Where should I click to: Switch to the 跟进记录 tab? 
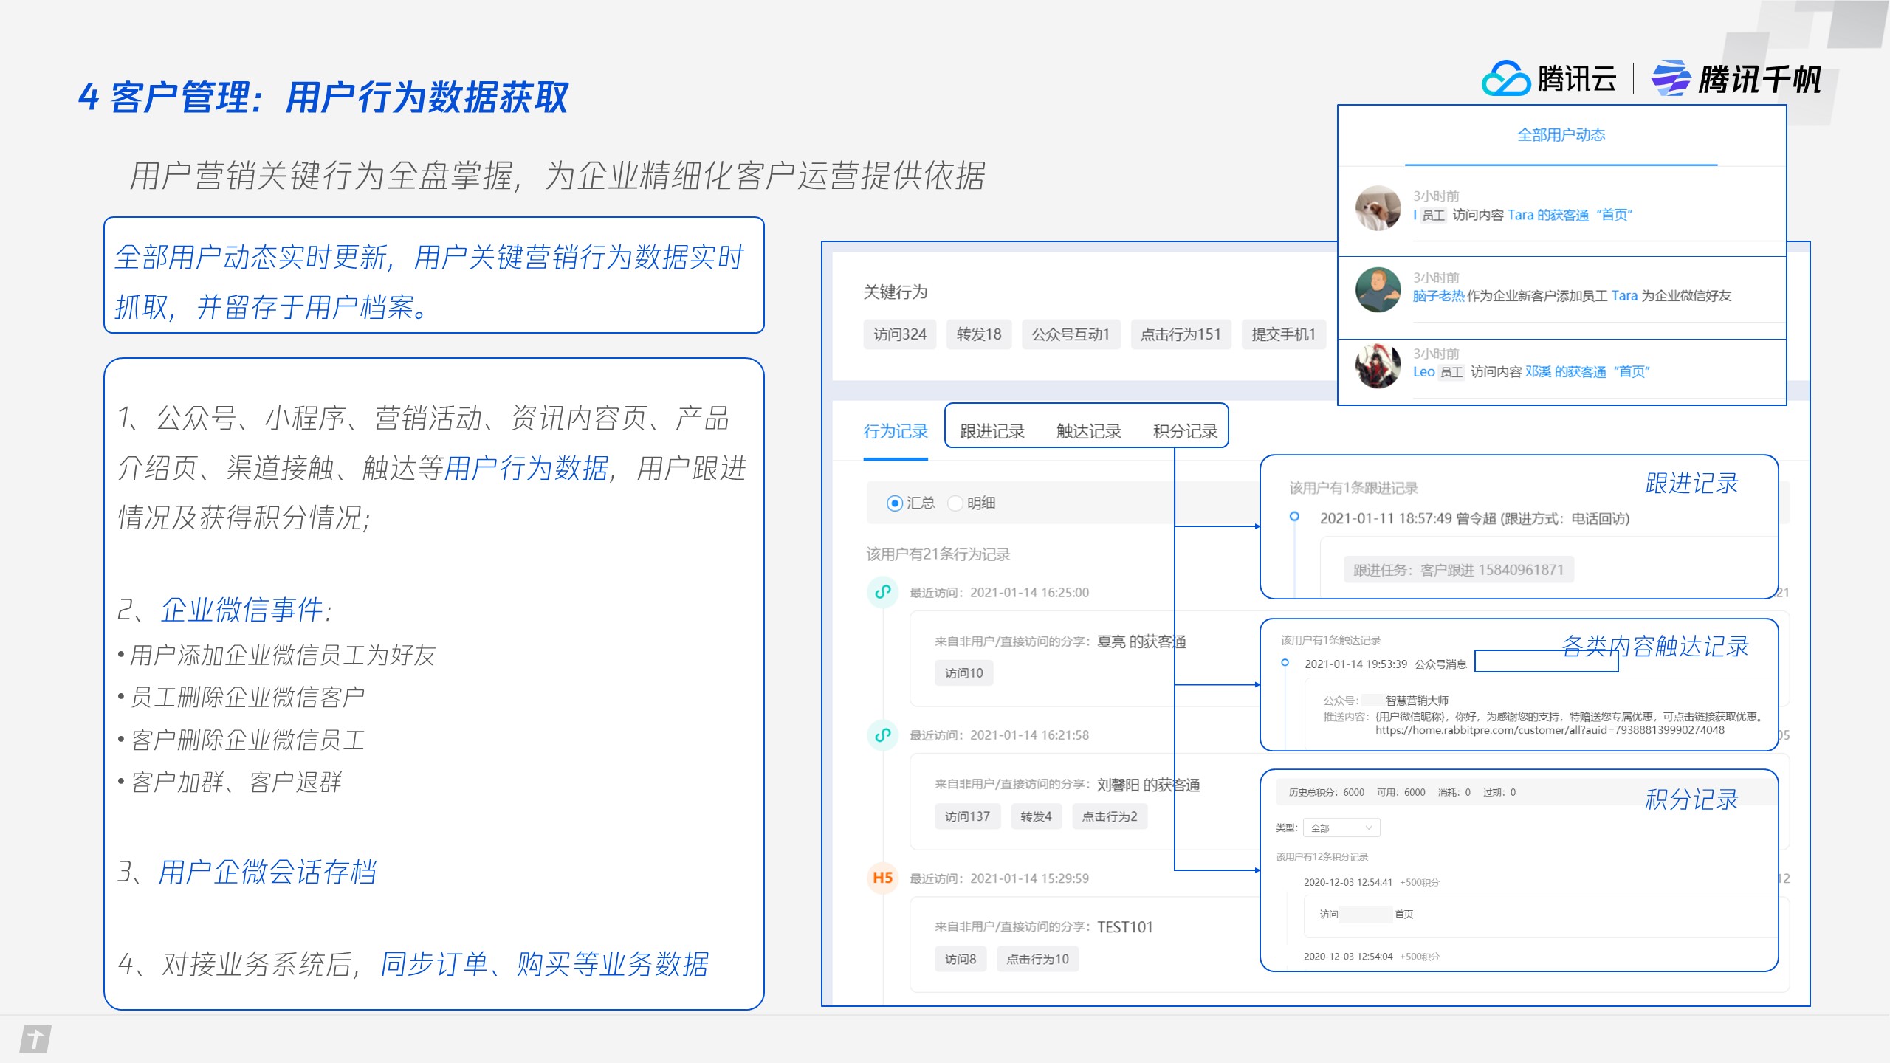pyautogui.click(x=992, y=431)
